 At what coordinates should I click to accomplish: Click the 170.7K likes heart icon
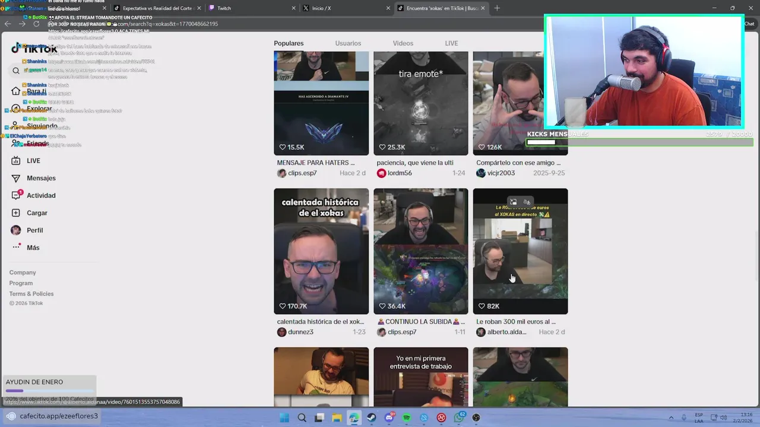click(283, 307)
